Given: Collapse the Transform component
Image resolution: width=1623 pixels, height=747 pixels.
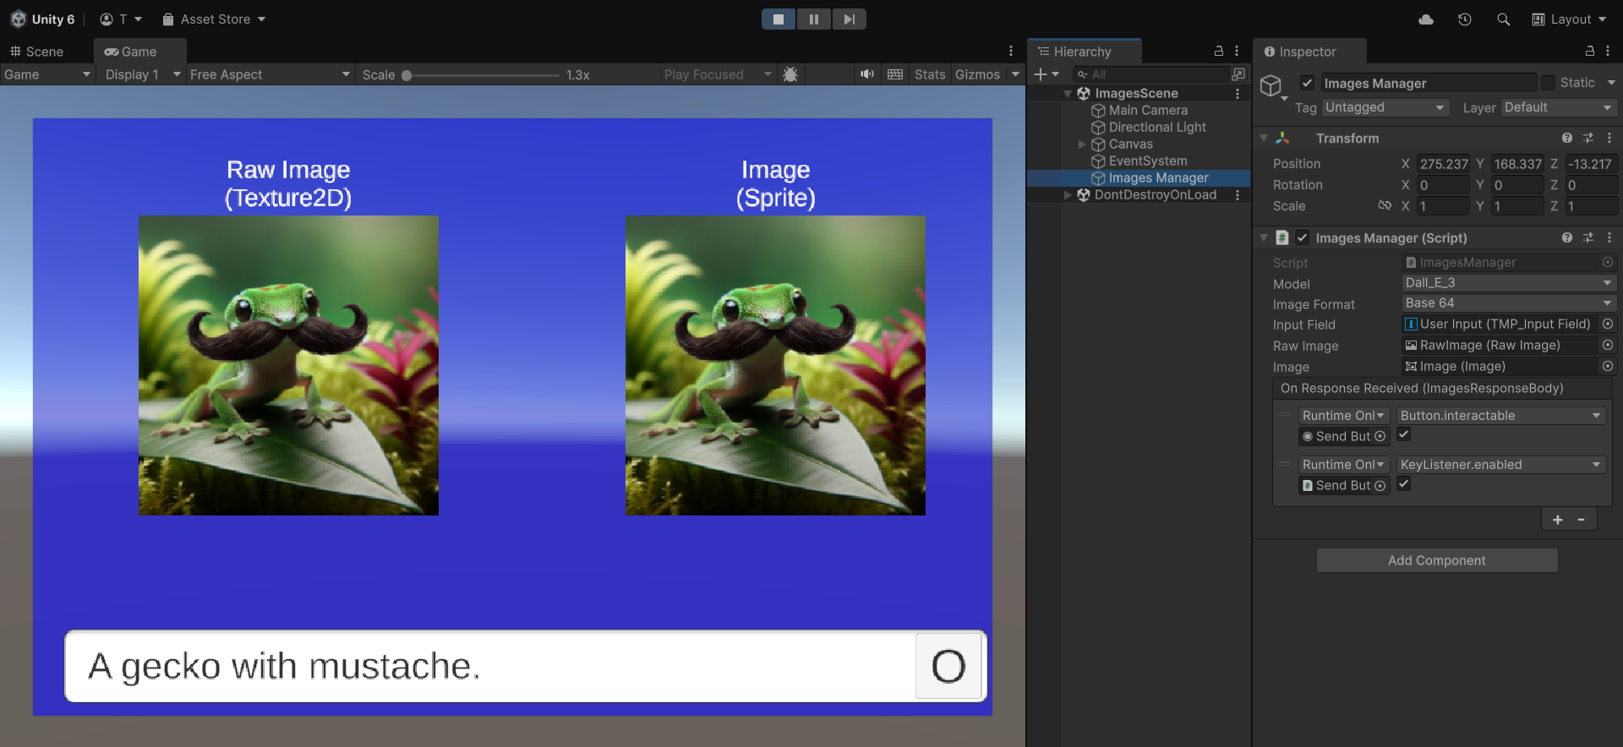Looking at the screenshot, I should (1264, 138).
